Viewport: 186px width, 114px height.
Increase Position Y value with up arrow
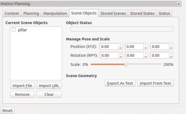pos(146,45)
